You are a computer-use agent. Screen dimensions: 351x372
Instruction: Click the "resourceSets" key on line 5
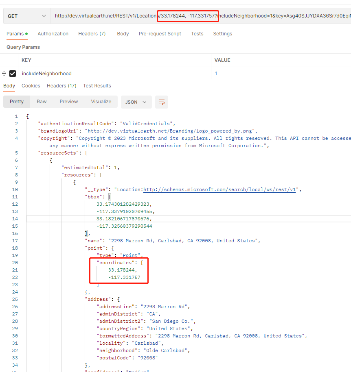pyautogui.click(x=58, y=153)
